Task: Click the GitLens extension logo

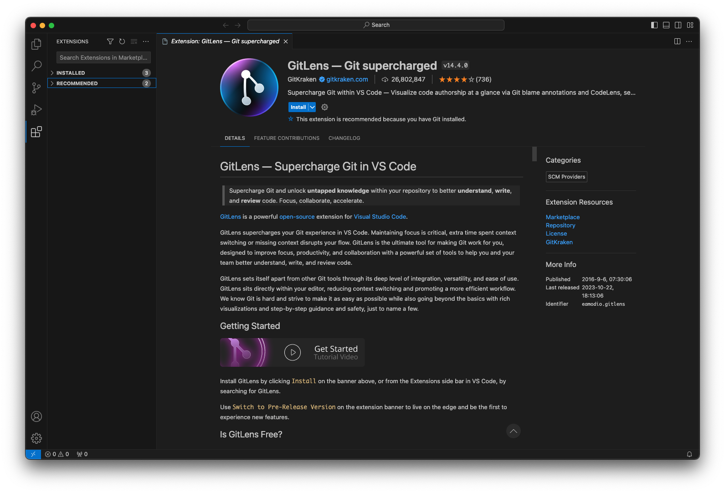Action: 249,87
